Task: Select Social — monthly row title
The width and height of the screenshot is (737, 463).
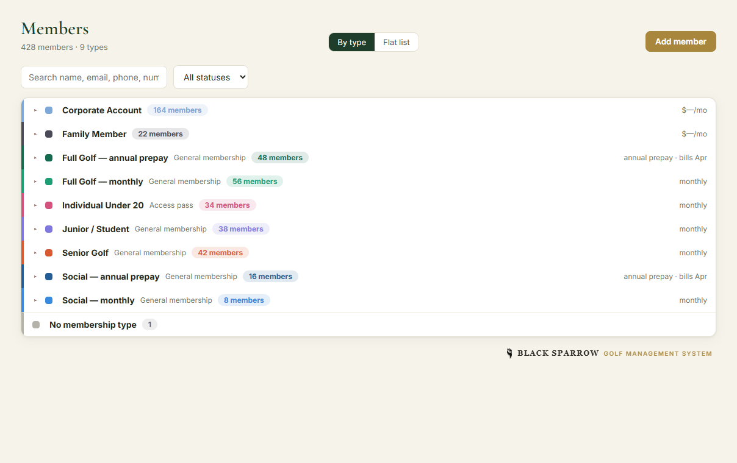Action: coord(98,300)
